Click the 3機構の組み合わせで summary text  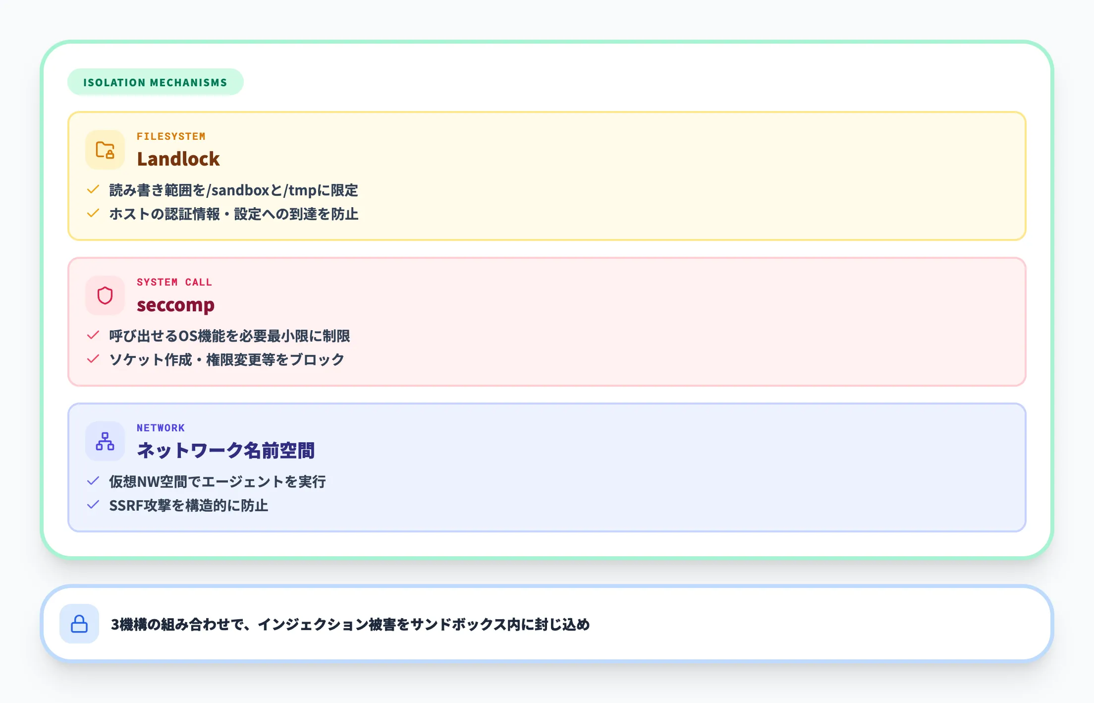(x=351, y=624)
